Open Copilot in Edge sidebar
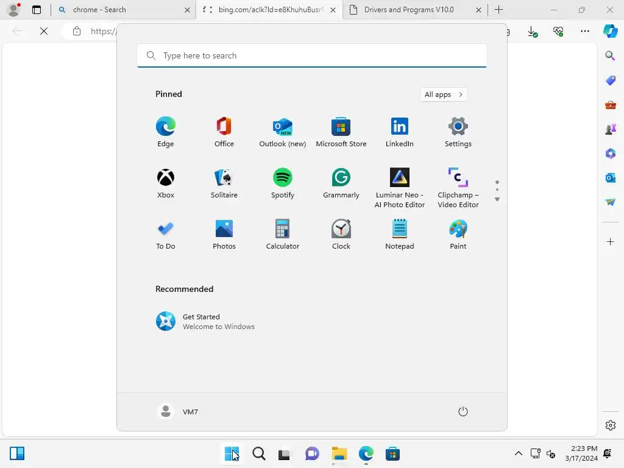Image resolution: width=624 pixels, height=468 pixels. (x=610, y=31)
